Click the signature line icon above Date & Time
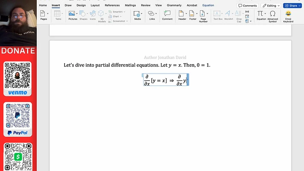The height and width of the screenshot is (171, 304). [x=247, y=12]
